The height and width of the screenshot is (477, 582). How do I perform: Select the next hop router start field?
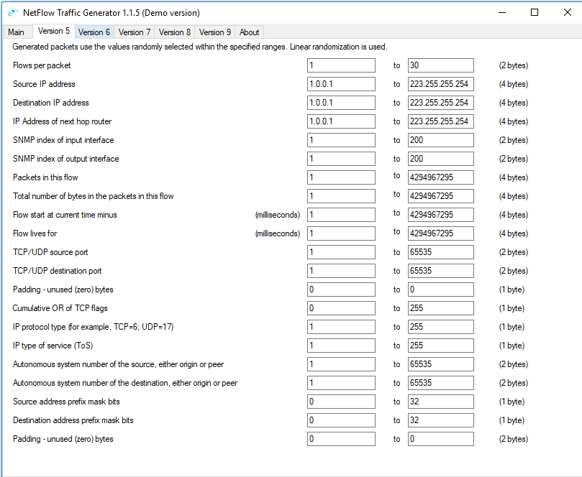coord(341,121)
